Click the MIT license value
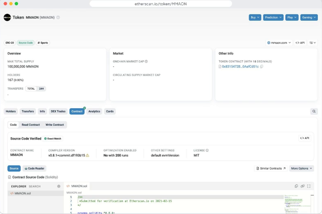 tap(196, 155)
